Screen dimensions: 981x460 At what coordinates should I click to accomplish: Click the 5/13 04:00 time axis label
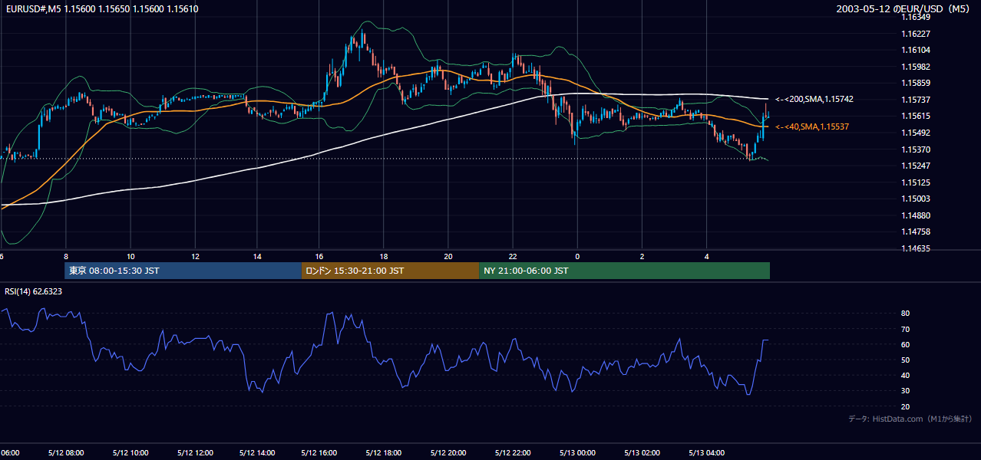[x=708, y=453]
